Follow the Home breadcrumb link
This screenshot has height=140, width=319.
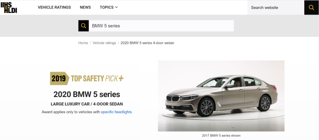pyautogui.click(x=83, y=43)
